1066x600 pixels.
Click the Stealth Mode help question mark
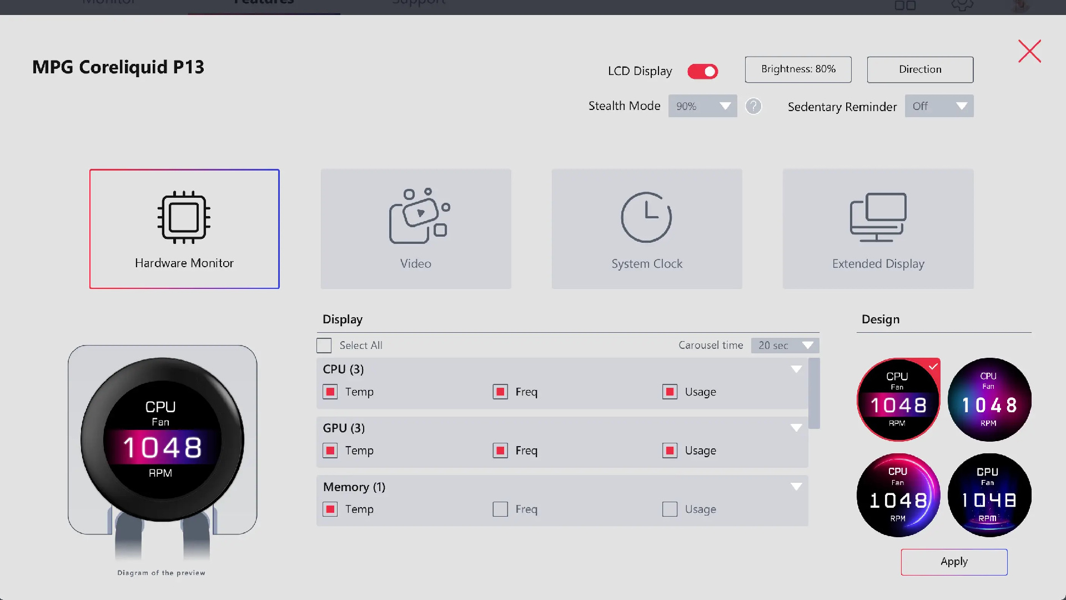point(753,106)
